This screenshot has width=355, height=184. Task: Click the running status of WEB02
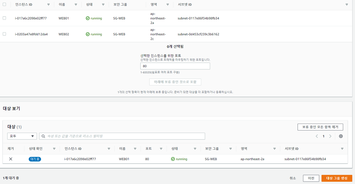pyautogui.click(x=94, y=34)
